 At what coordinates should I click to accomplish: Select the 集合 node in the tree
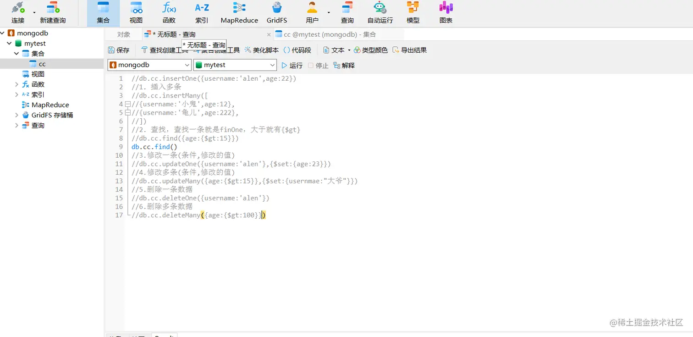[38, 53]
